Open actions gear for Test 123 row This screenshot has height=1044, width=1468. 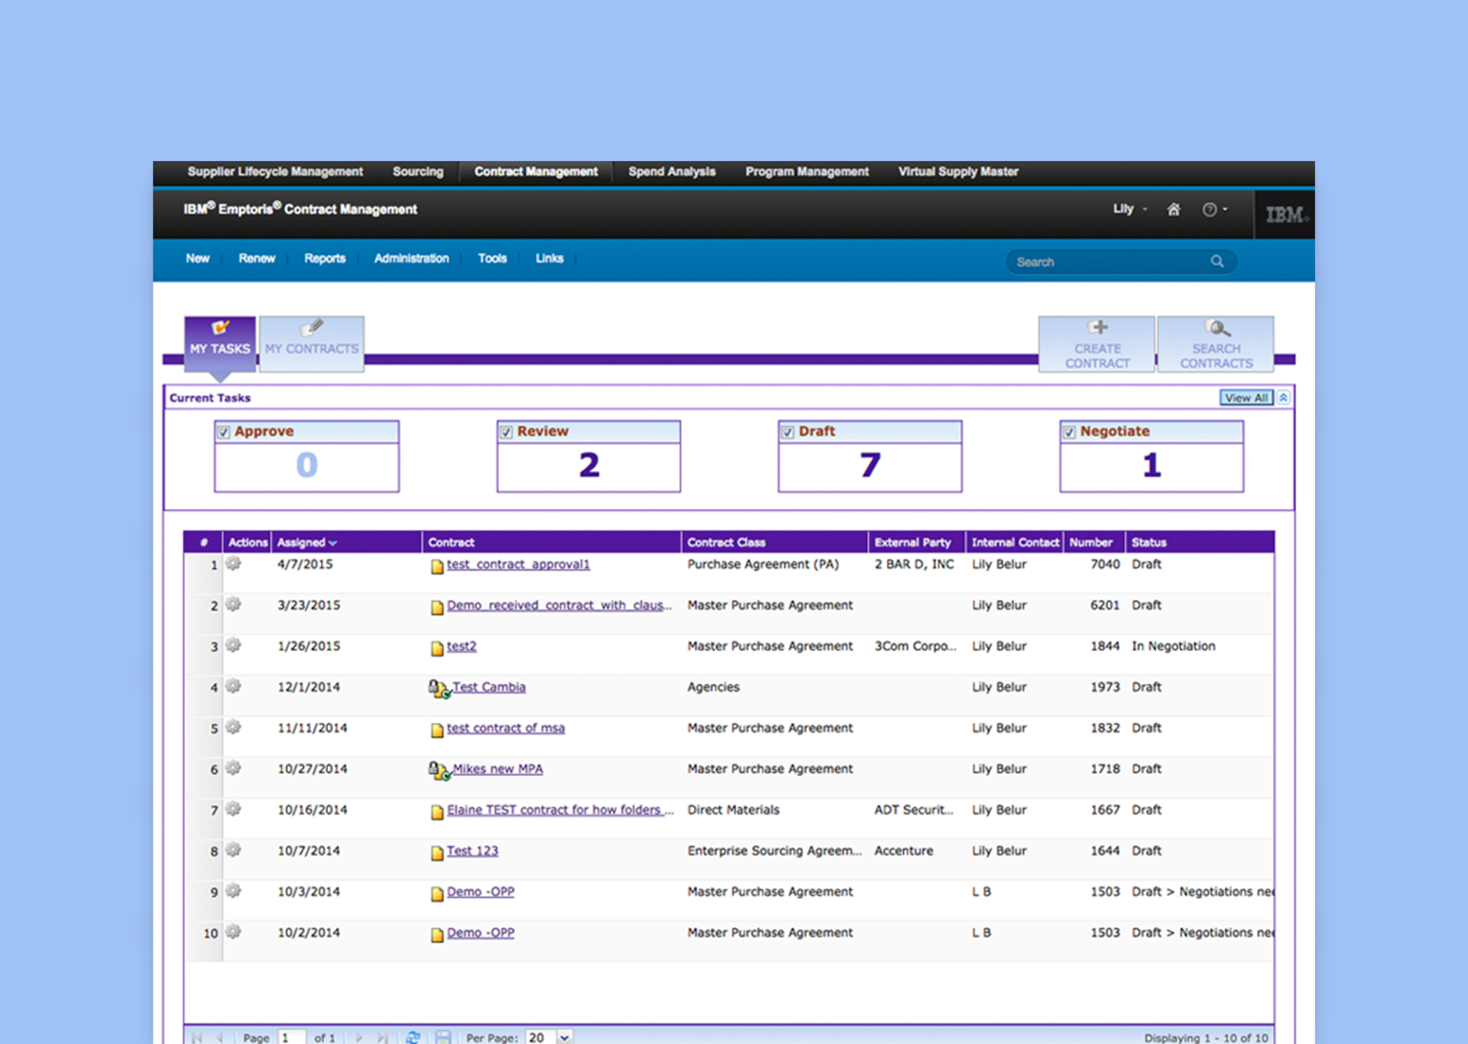233,850
